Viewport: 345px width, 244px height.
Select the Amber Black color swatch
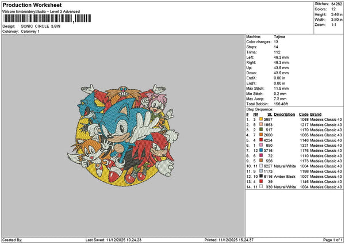coord(261,177)
